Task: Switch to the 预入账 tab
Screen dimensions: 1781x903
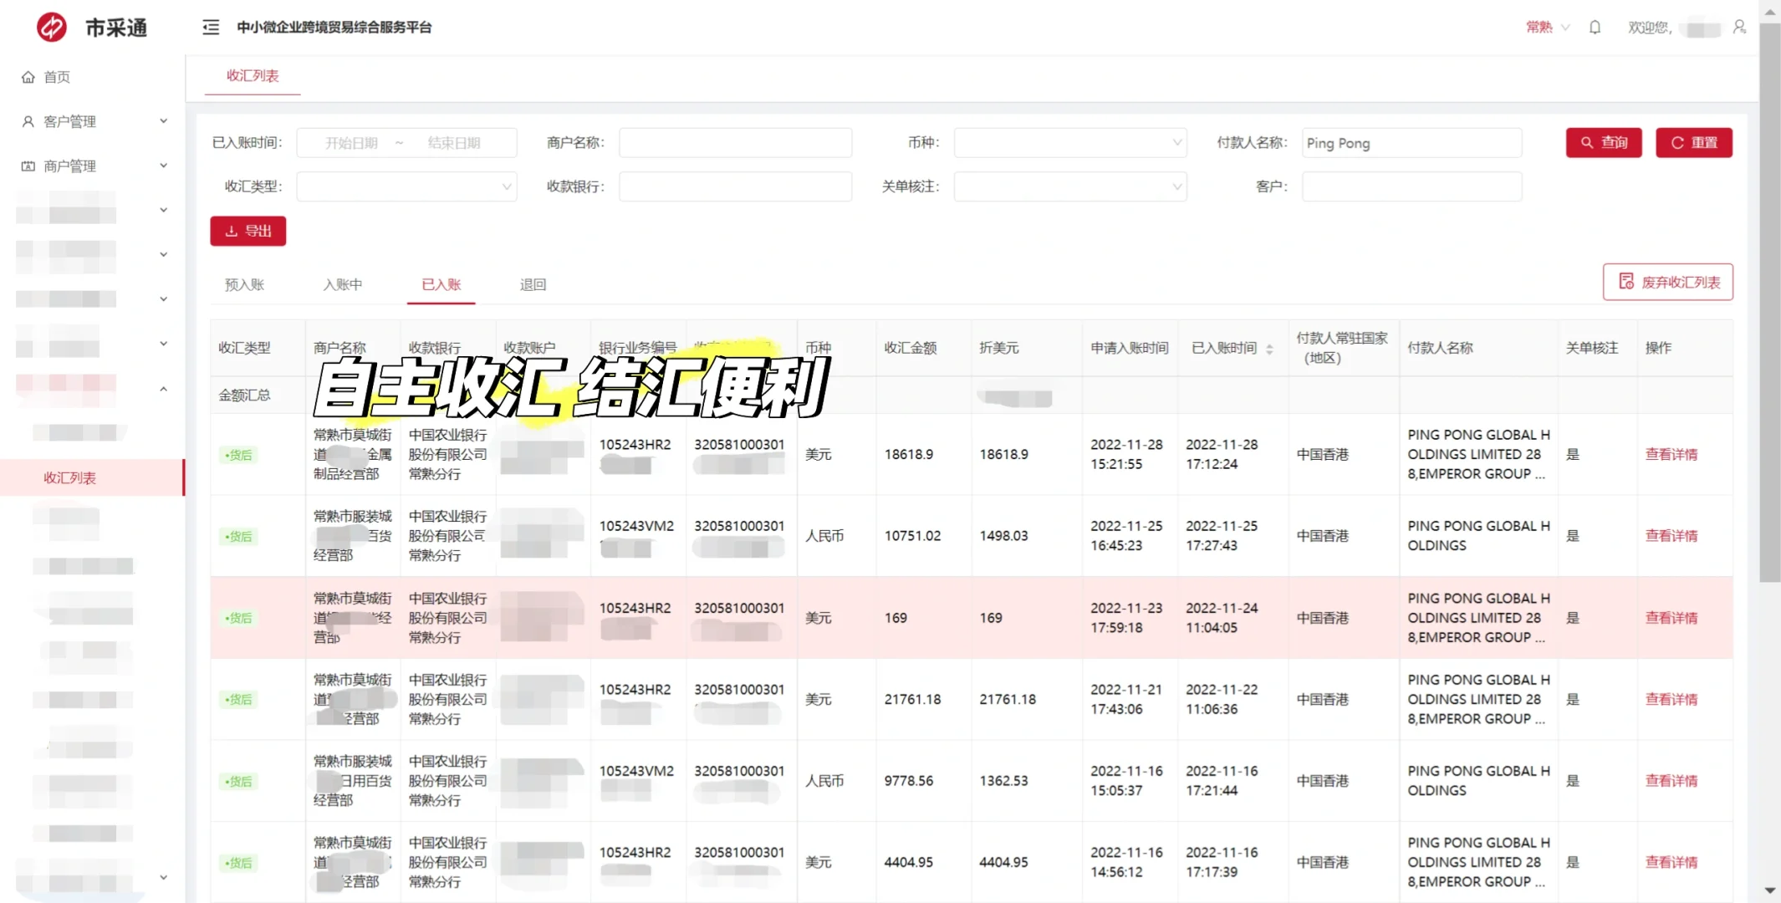Action: pos(243,284)
